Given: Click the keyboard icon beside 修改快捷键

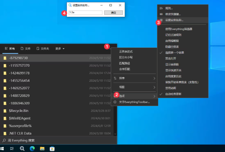Looking at the screenshot, I should click(x=161, y=14).
